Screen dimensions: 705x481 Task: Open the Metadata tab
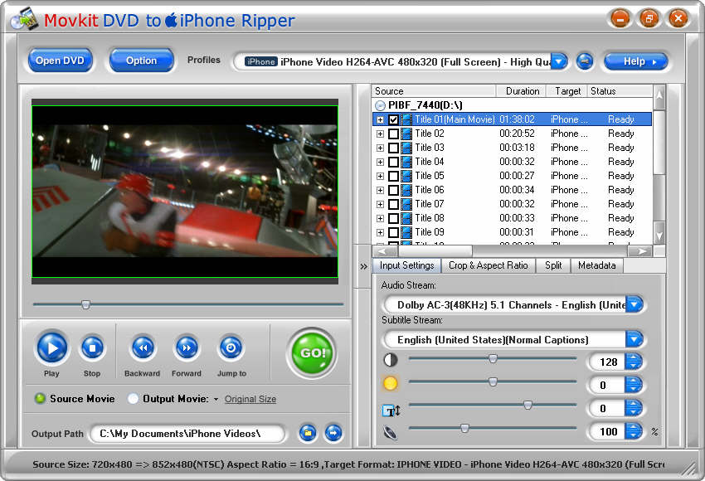click(596, 265)
